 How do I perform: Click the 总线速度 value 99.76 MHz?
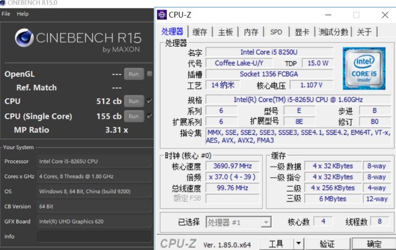click(x=233, y=188)
